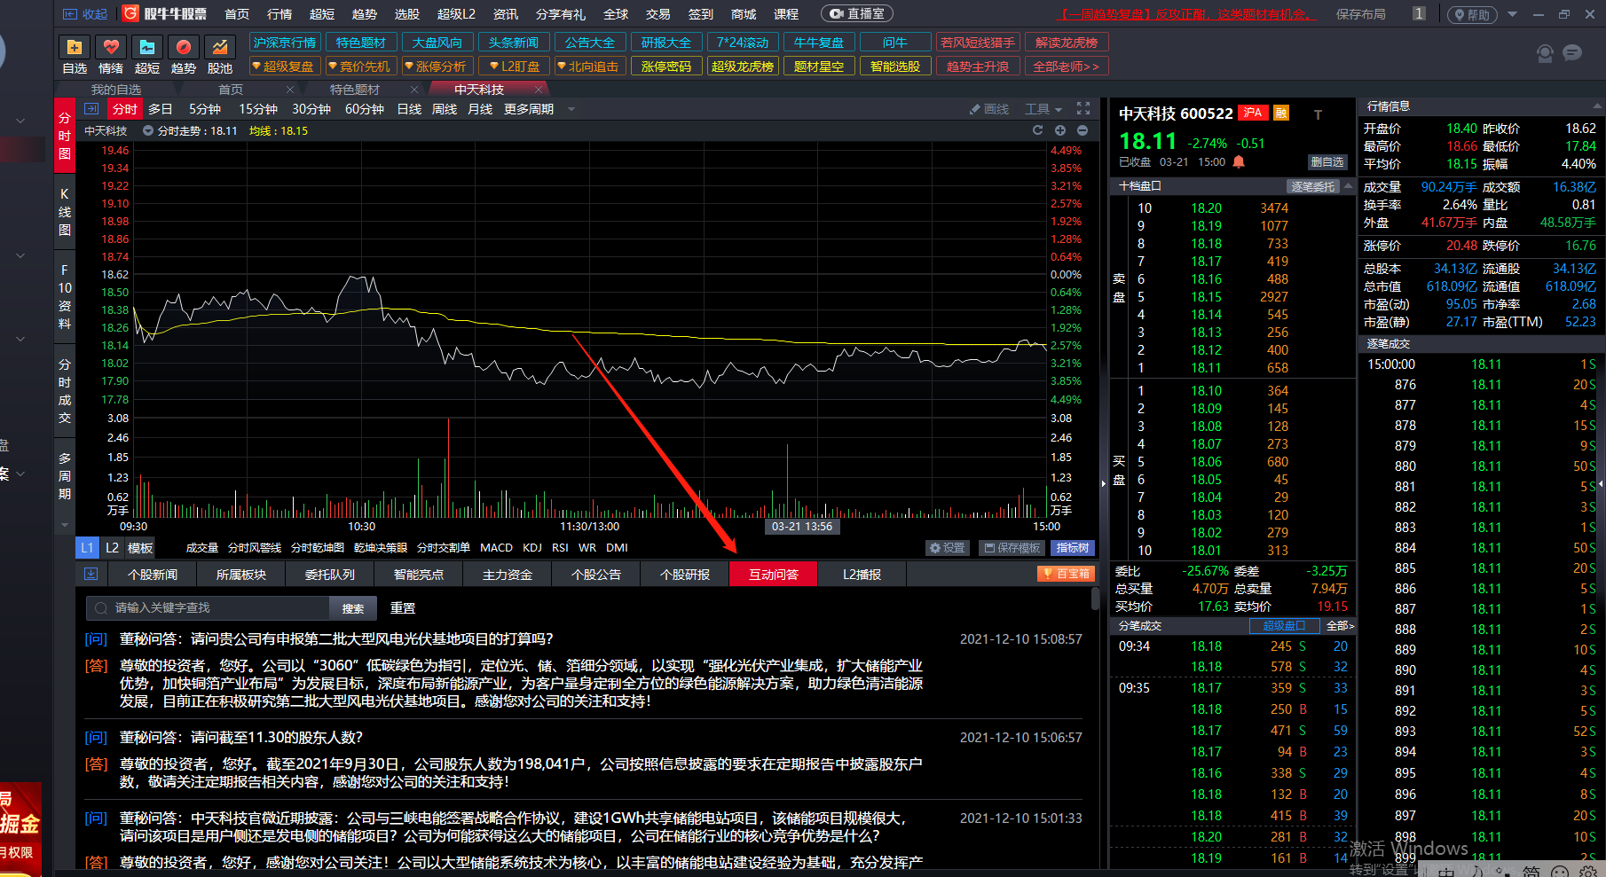Viewport: 1606px width, 877px height.
Task: Select 分时 chart period
Action: click(124, 109)
